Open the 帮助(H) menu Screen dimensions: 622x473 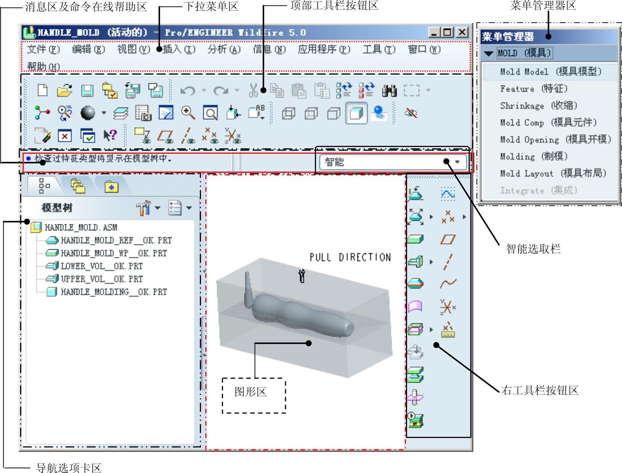coord(43,67)
